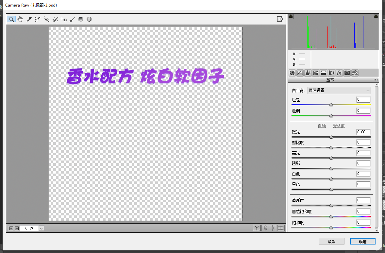385x253 pixels.
Task: Select the Color Sampler tool
Action: 37,19
